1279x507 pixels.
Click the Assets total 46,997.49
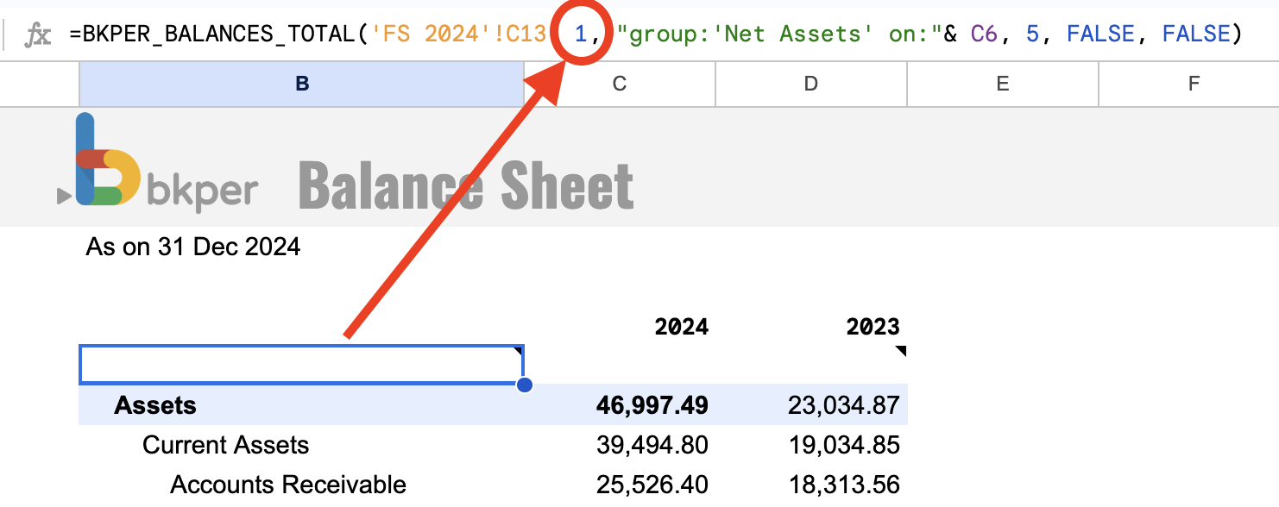click(653, 404)
